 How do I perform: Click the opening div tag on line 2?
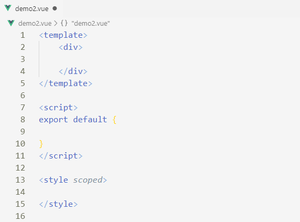[x=71, y=47]
